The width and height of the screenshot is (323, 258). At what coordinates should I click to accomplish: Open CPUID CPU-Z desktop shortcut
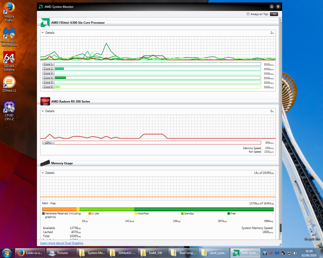click(x=9, y=111)
